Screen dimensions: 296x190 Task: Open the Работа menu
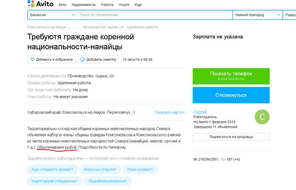tap(107, 5)
